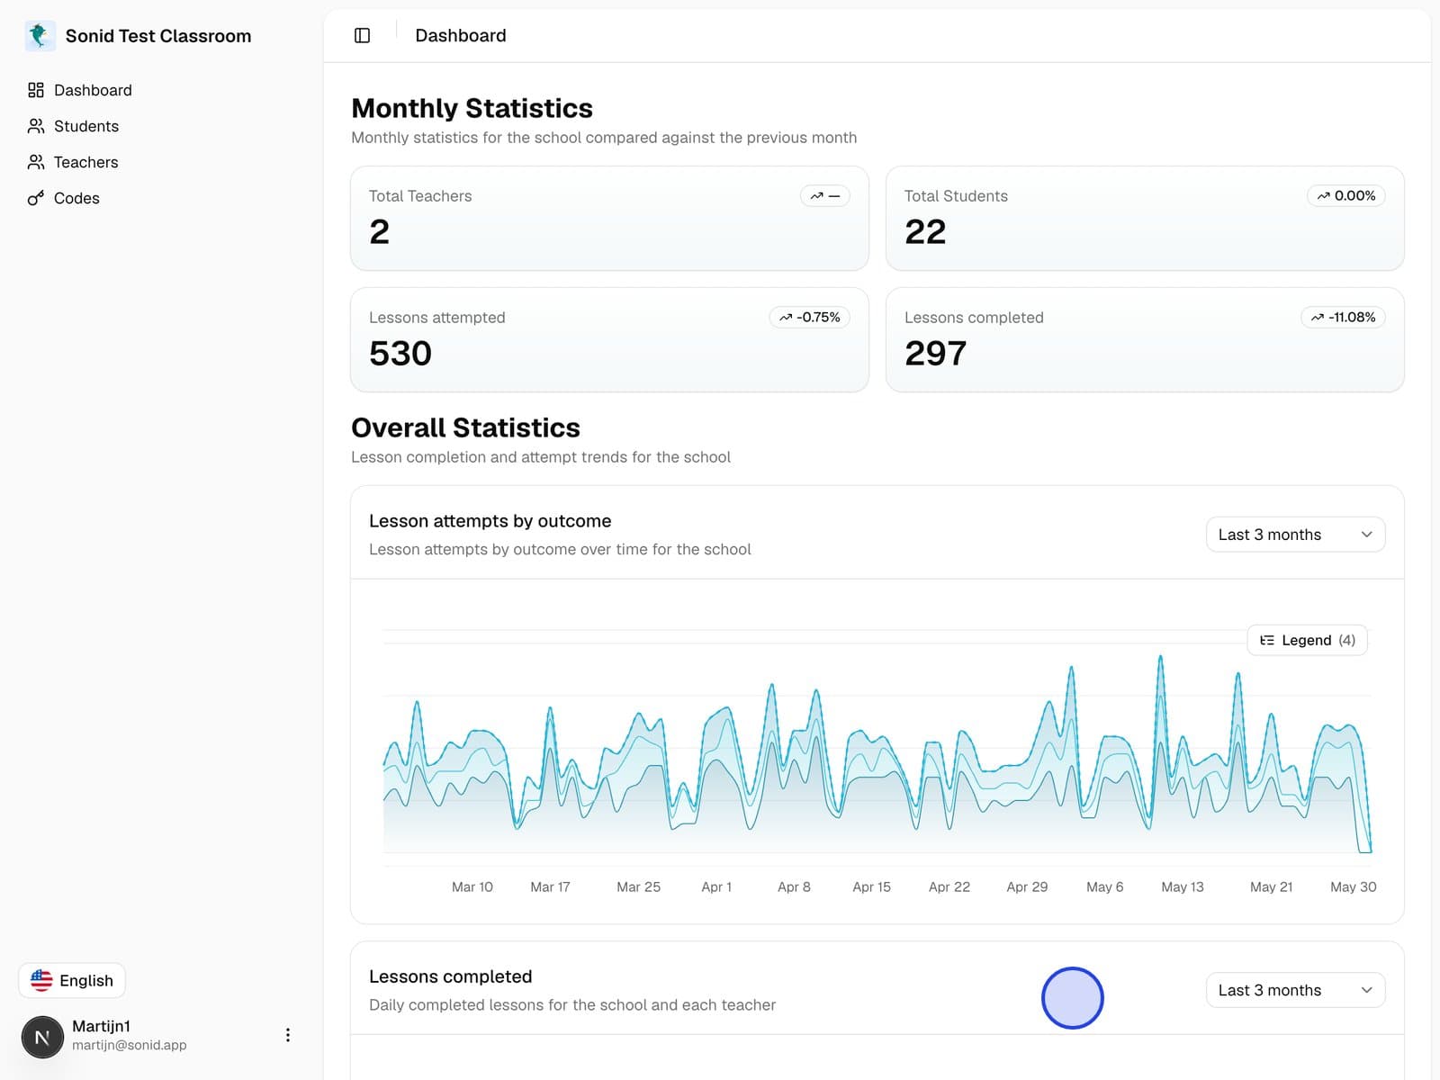Click the Total Students 0.00% badge
1440x1080 pixels.
pyautogui.click(x=1346, y=195)
